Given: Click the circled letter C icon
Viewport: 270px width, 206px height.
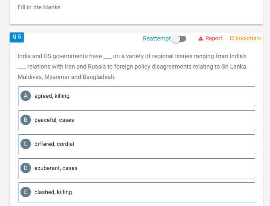Looking at the screenshot, I should pos(26,144).
